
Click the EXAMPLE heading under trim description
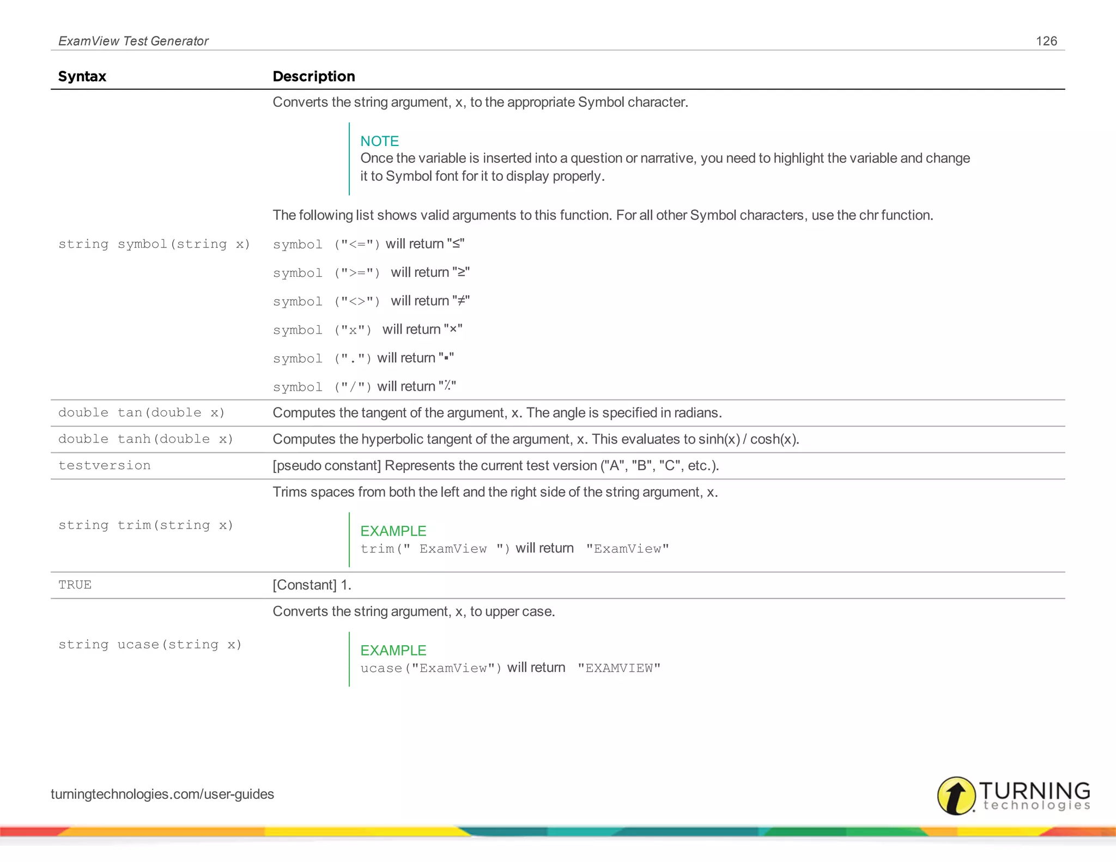click(x=393, y=531)
